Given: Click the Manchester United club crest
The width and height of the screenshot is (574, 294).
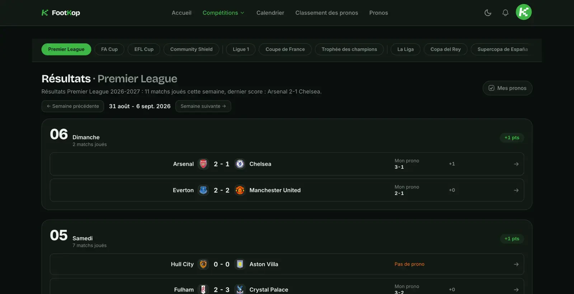Looking at the screenshot, I should [240, 190].
